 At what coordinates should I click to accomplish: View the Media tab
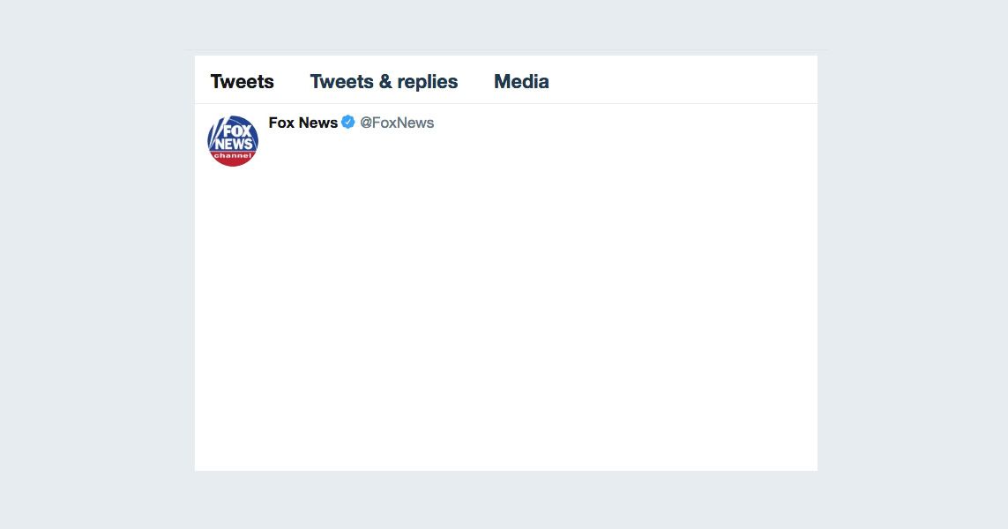point(521,81)
